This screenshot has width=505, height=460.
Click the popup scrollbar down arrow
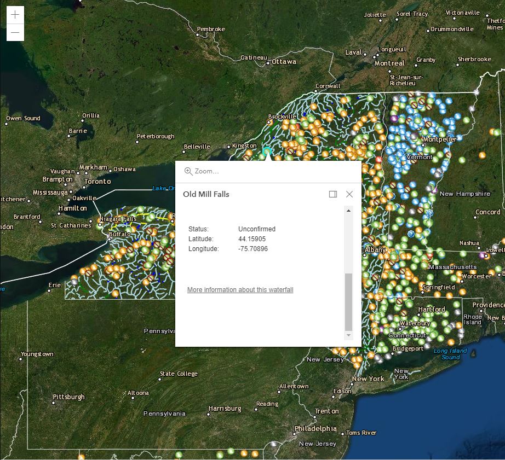point(348,335)
